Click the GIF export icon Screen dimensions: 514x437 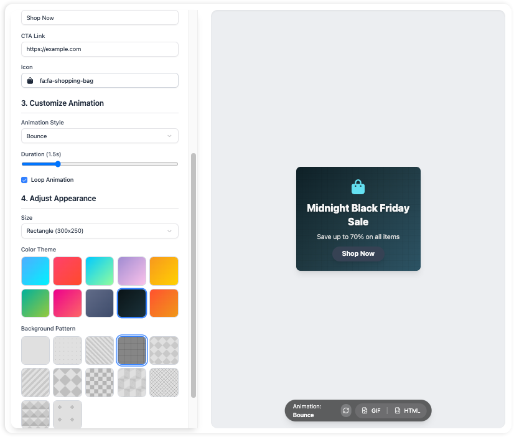pos(365,410)
